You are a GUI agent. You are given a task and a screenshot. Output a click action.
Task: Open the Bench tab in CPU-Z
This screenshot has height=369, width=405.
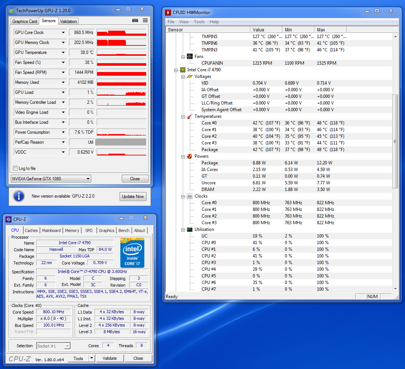pyautogui.click(x=124, y=230)
